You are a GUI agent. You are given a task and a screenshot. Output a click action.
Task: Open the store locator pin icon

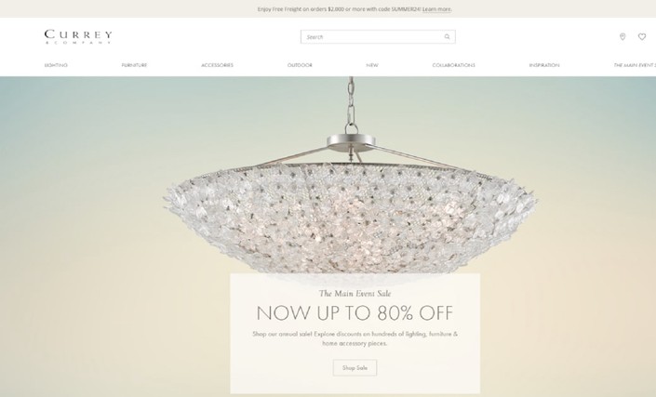click(x=623, y=37)
